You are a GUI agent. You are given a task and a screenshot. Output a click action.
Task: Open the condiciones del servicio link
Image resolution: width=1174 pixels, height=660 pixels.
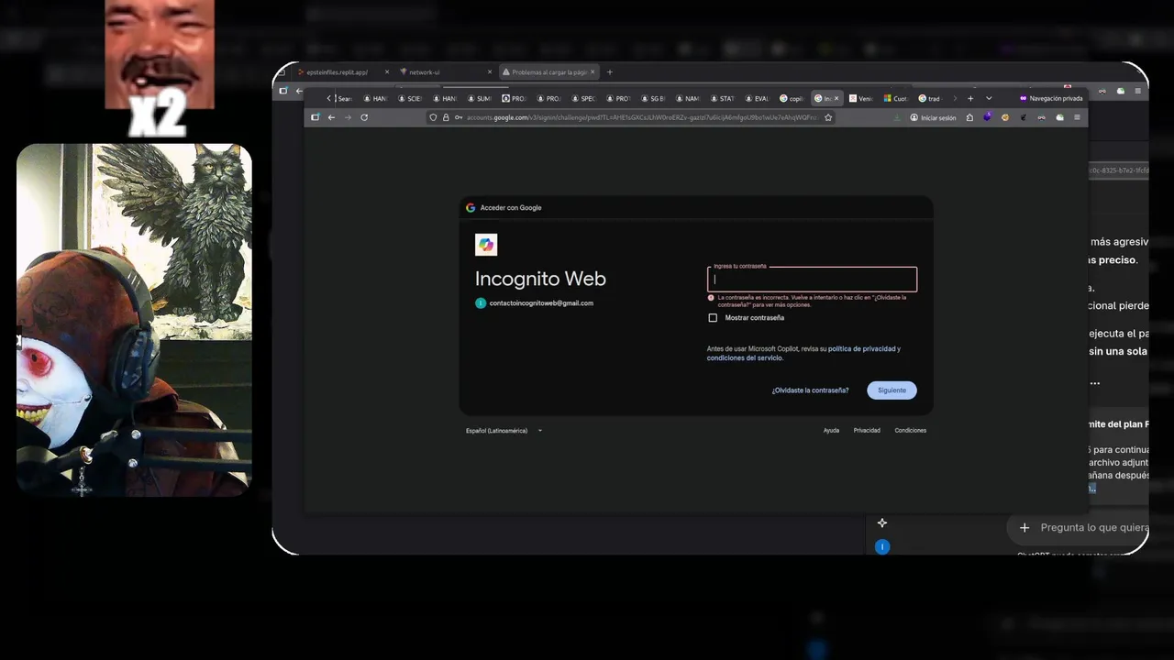click(745, 358)
